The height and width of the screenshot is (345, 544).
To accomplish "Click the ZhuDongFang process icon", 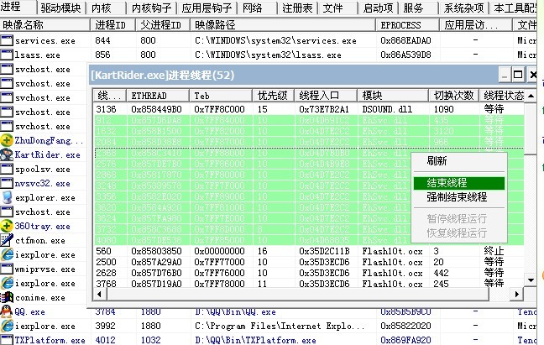I will point(7,140).
